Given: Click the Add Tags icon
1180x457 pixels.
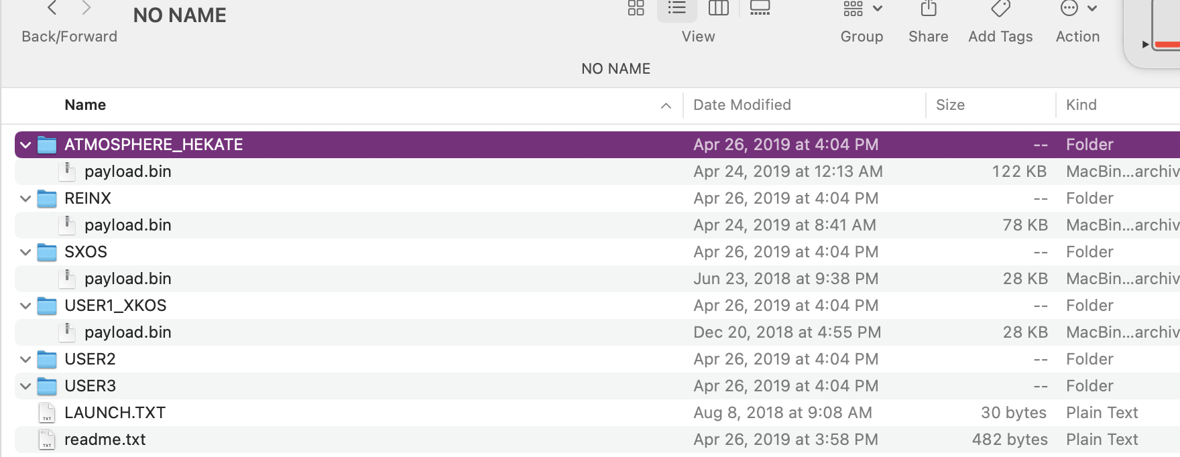Looking at the screenshot, I should (1000, 8).
